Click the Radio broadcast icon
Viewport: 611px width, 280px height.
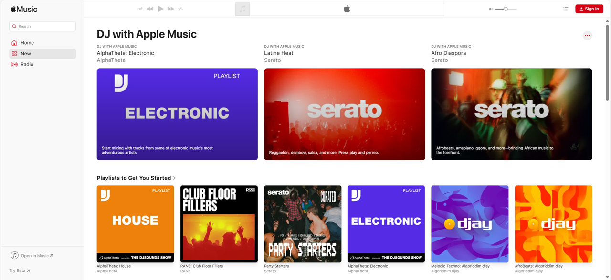coord(14,64)
